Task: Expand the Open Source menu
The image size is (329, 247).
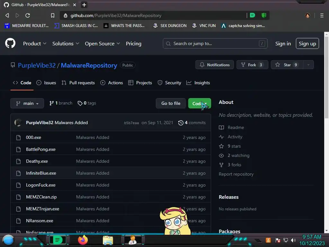Action: pos(102,43)
